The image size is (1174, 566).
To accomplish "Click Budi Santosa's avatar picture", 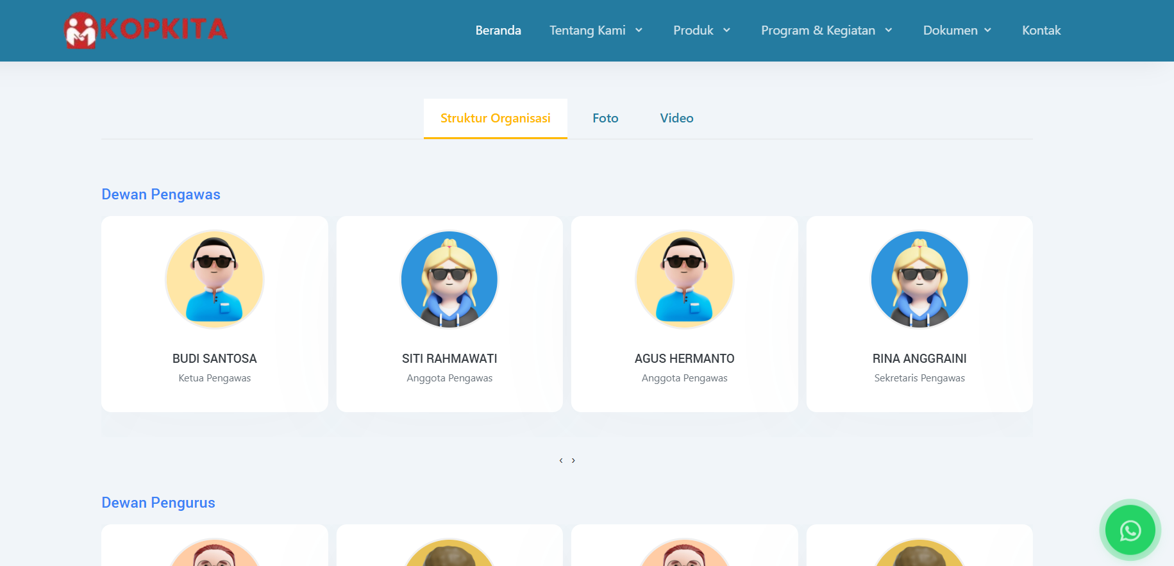I will point(215,279).
